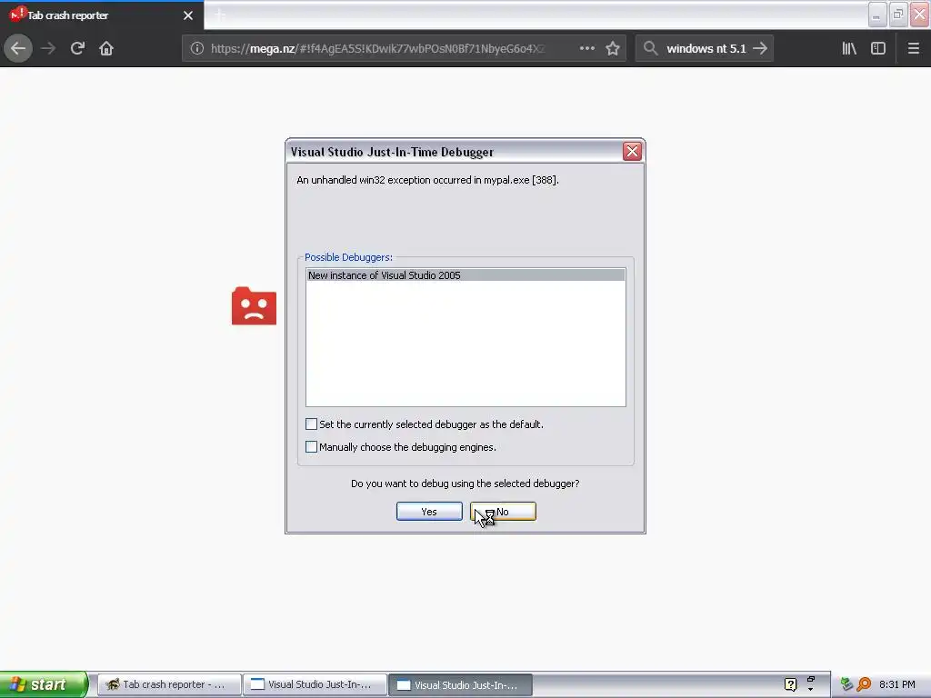Select New instance of Visual Studio 2005
The width and height of the screenshot is (931, 698).
465,275
